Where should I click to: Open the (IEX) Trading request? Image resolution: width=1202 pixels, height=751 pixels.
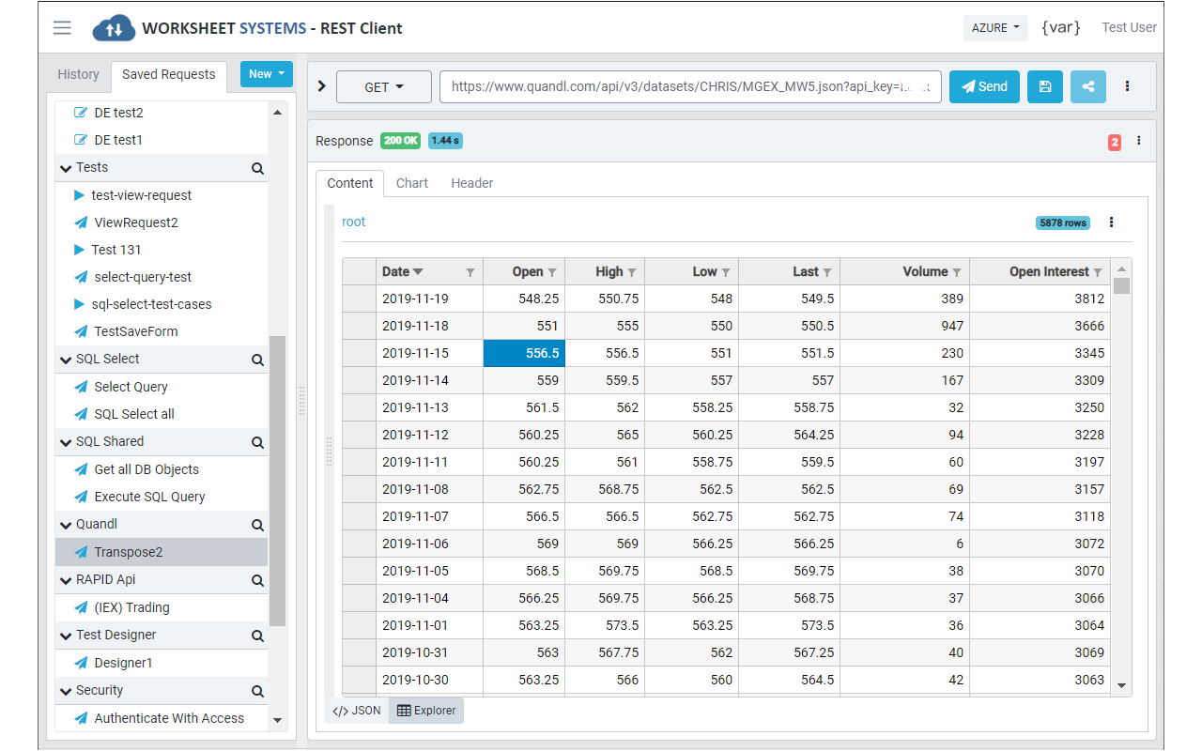(x=162, y=607)
